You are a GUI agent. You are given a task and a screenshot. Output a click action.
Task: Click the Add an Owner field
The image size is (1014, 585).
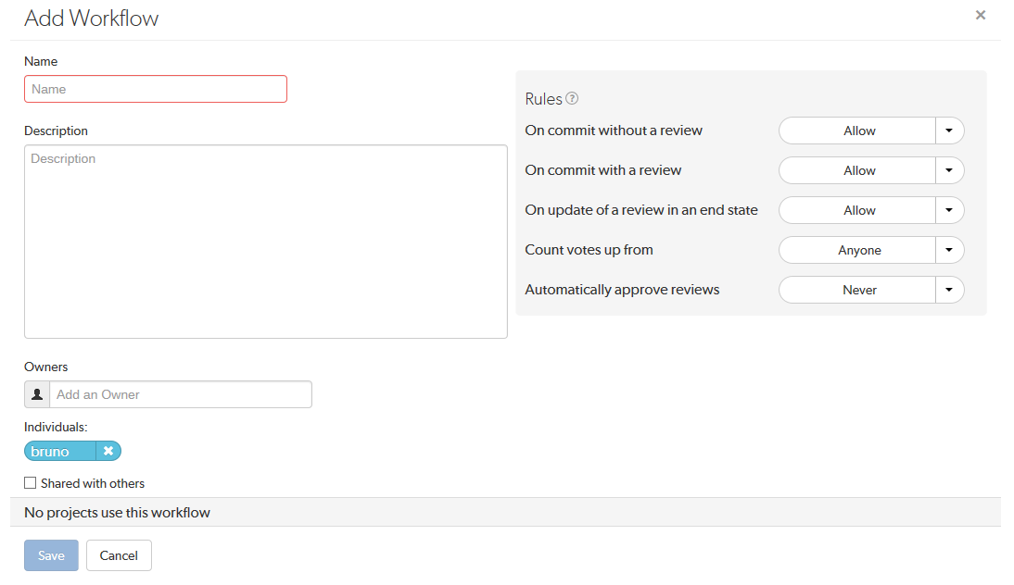(x=181, y=394)
